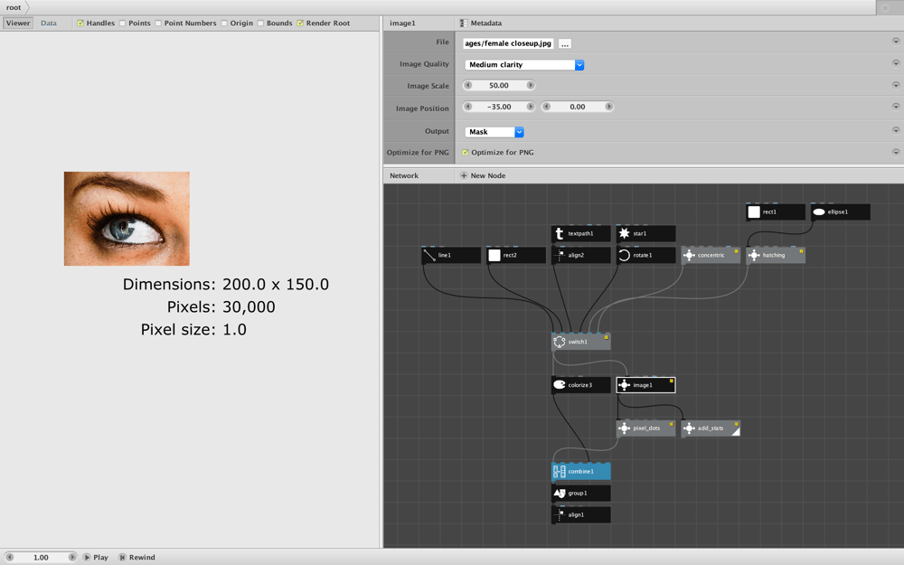Select the concentric node icon

click(689, 255)
